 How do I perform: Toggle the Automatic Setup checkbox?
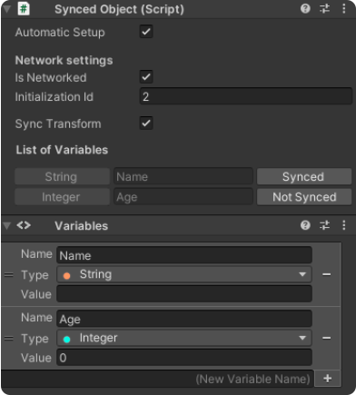(146, 32)
